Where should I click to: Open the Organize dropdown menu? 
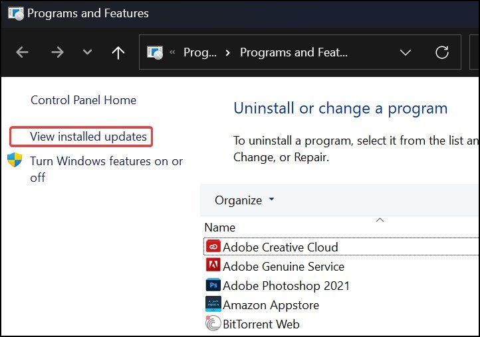click(244, 200)
